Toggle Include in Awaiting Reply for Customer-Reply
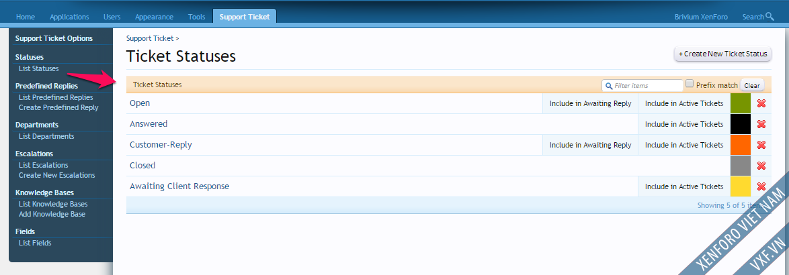Viewport: 789px width, 275px height. coord(590,144)
